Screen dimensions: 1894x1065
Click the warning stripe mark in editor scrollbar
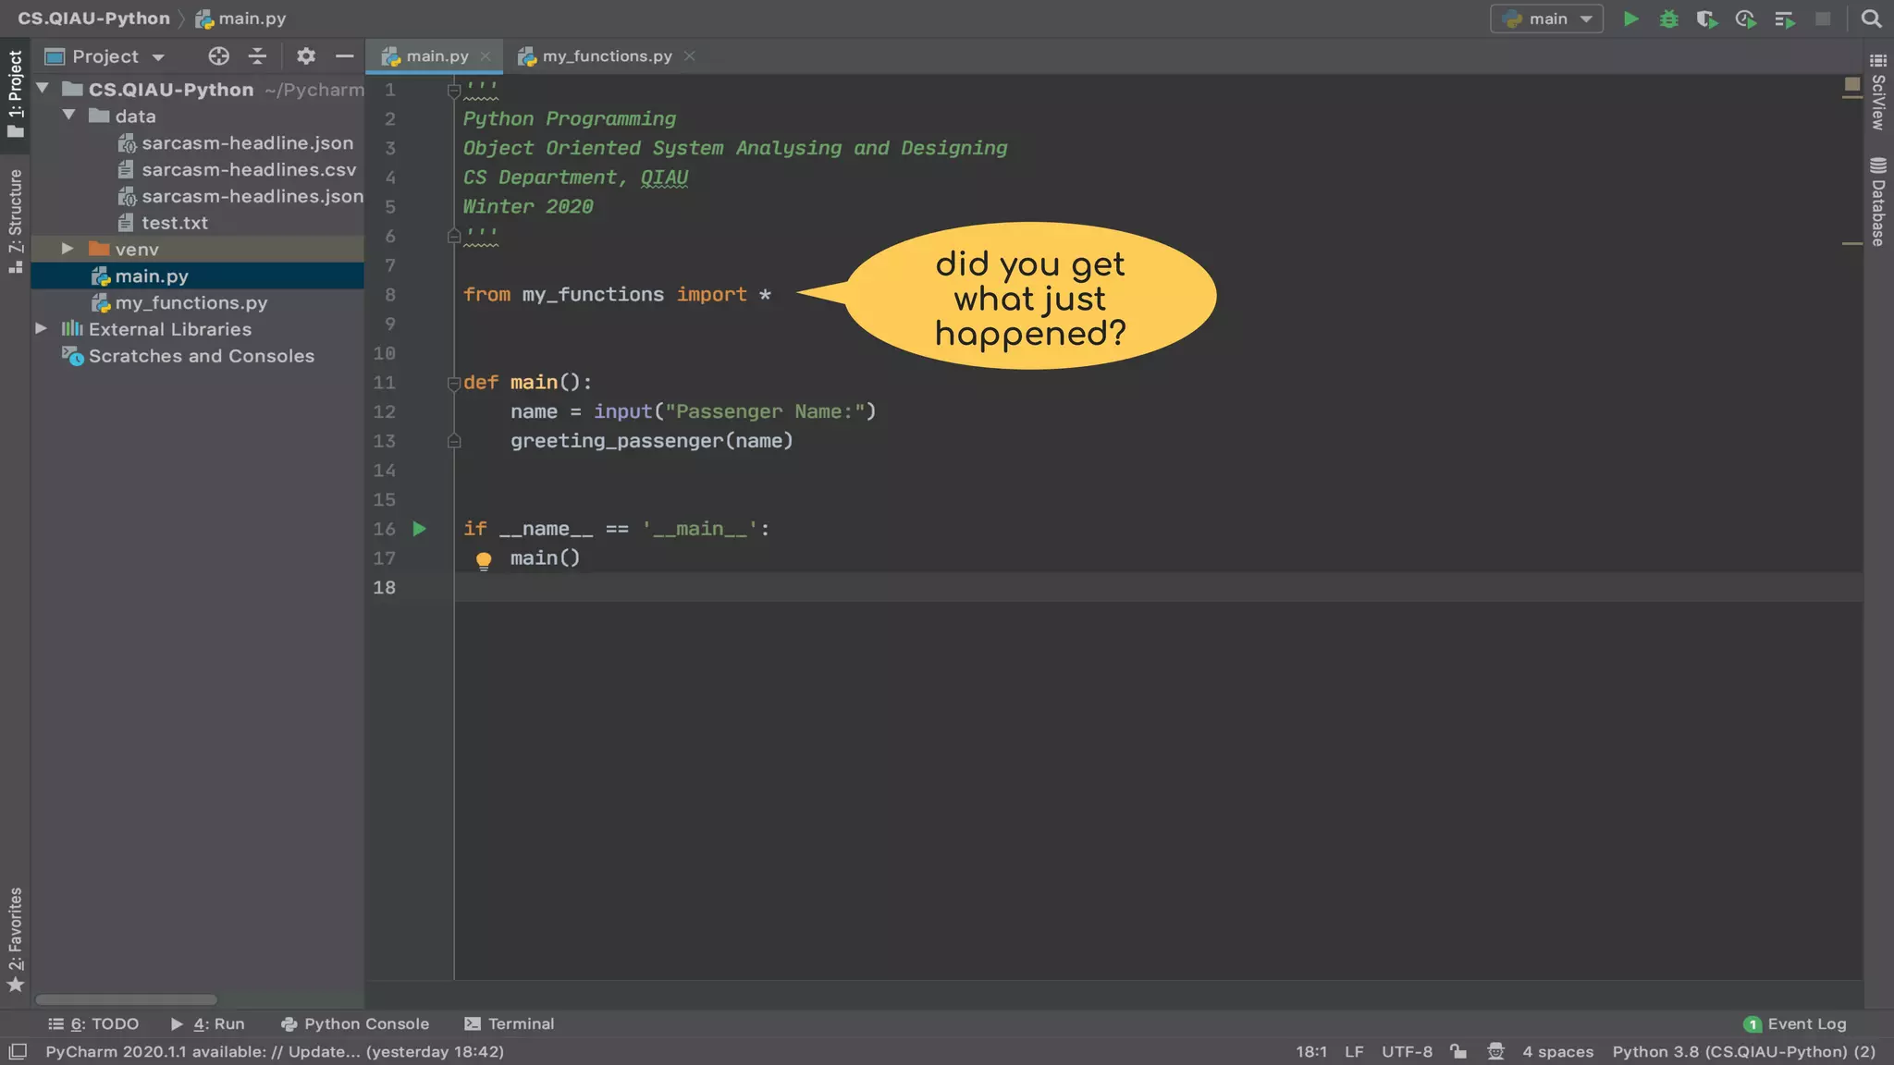[1851, 243]
